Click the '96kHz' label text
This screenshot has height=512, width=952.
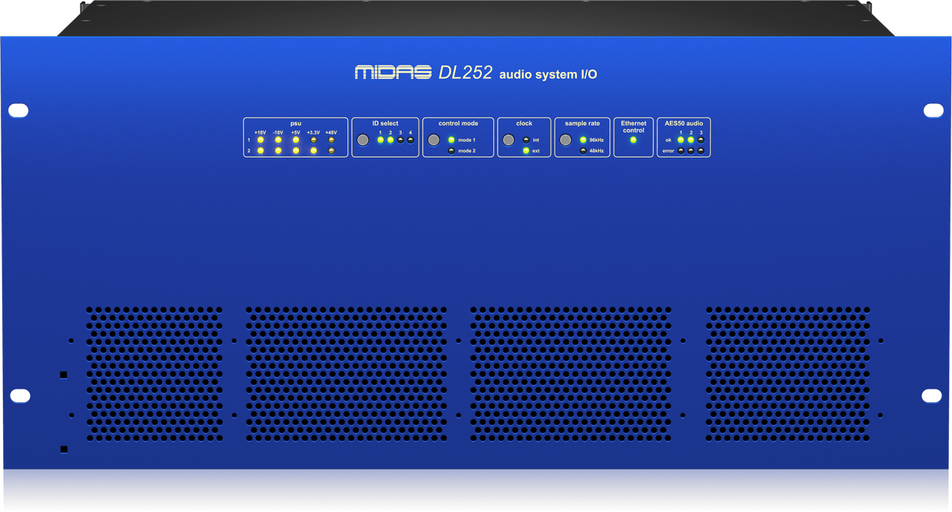[x=596, y=140]
